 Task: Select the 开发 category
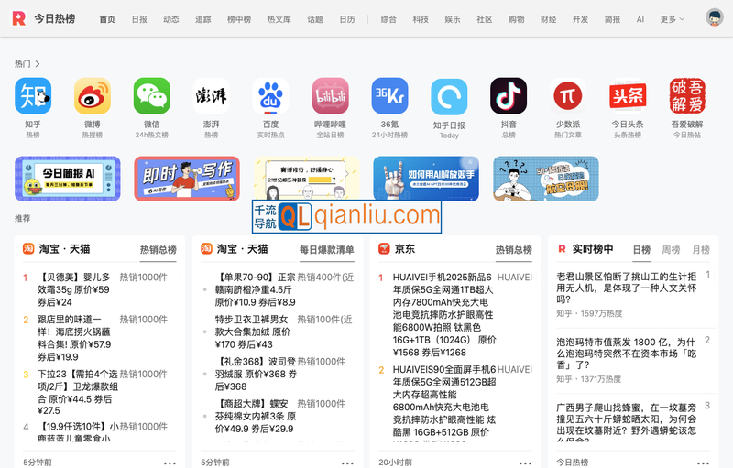point(580,19)
